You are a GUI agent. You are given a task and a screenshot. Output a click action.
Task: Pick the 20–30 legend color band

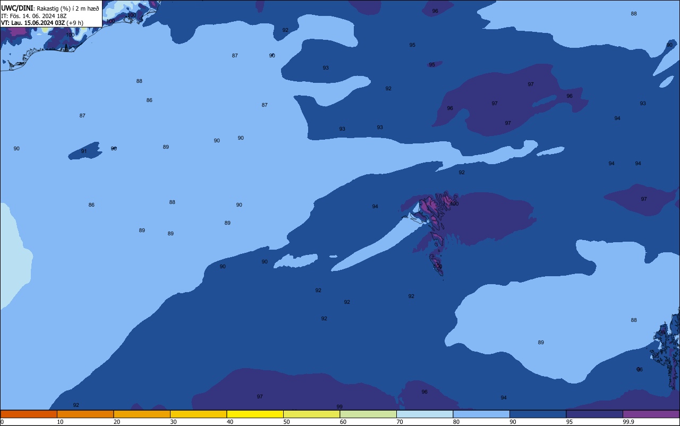click(x=142, y=414)
